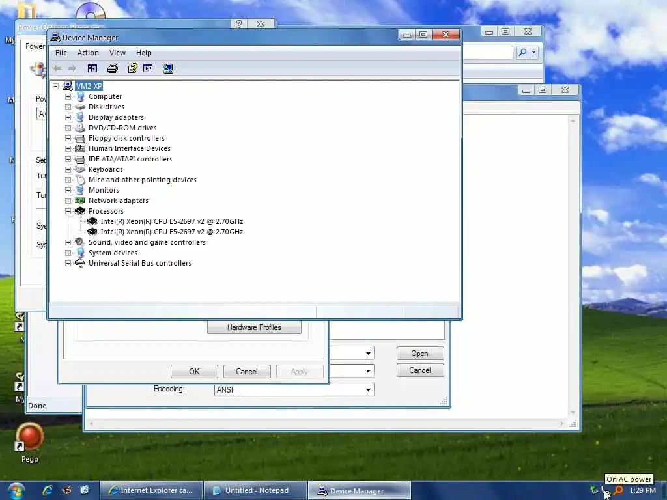Collapse the VM2-XP root node
The image size is (667, 500).
(x=56, y=86)
